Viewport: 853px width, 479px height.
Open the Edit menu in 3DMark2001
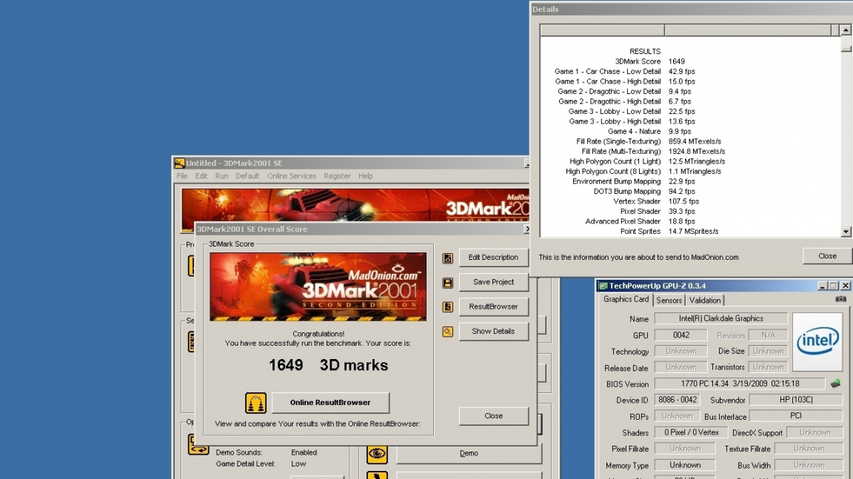pos(201,176)
